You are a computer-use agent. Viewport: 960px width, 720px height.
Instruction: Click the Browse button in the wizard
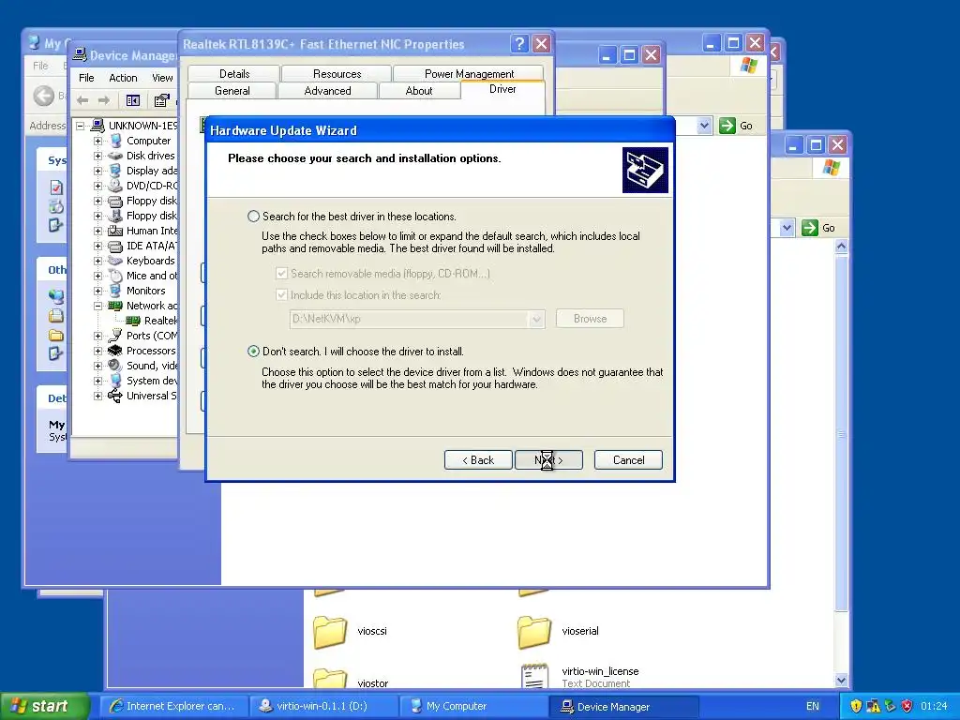click(x=591, y=319)
